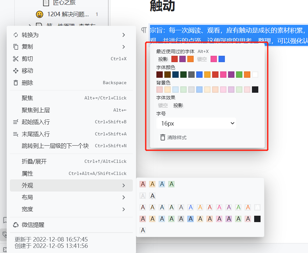Viewport: 308px width, 253px height.
Task: Click the move arrows icon beside 移动
Action: [16, 71]
